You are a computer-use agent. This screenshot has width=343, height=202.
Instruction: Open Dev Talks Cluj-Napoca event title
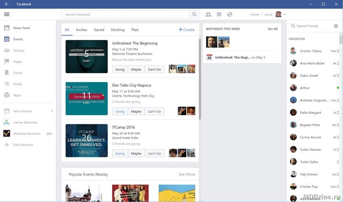point(131,85)
